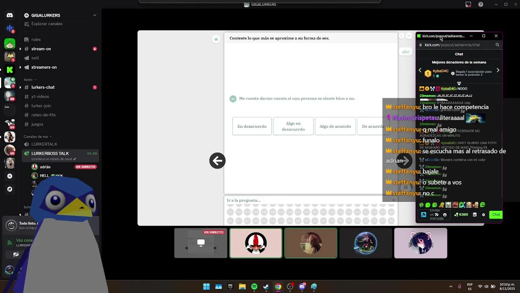Send message with green Chat button
Screen dimensions: 520x293
click(x=496, y=214)
